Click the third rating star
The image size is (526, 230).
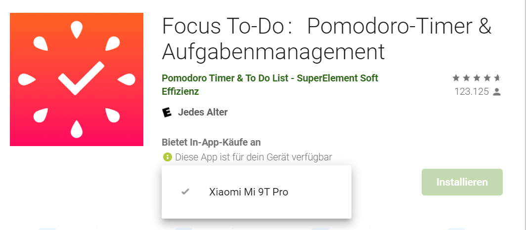(477, 78)
